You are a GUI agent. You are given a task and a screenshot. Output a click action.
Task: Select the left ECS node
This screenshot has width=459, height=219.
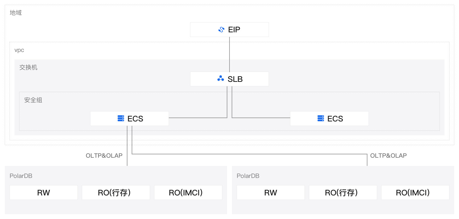coord(130,118)
